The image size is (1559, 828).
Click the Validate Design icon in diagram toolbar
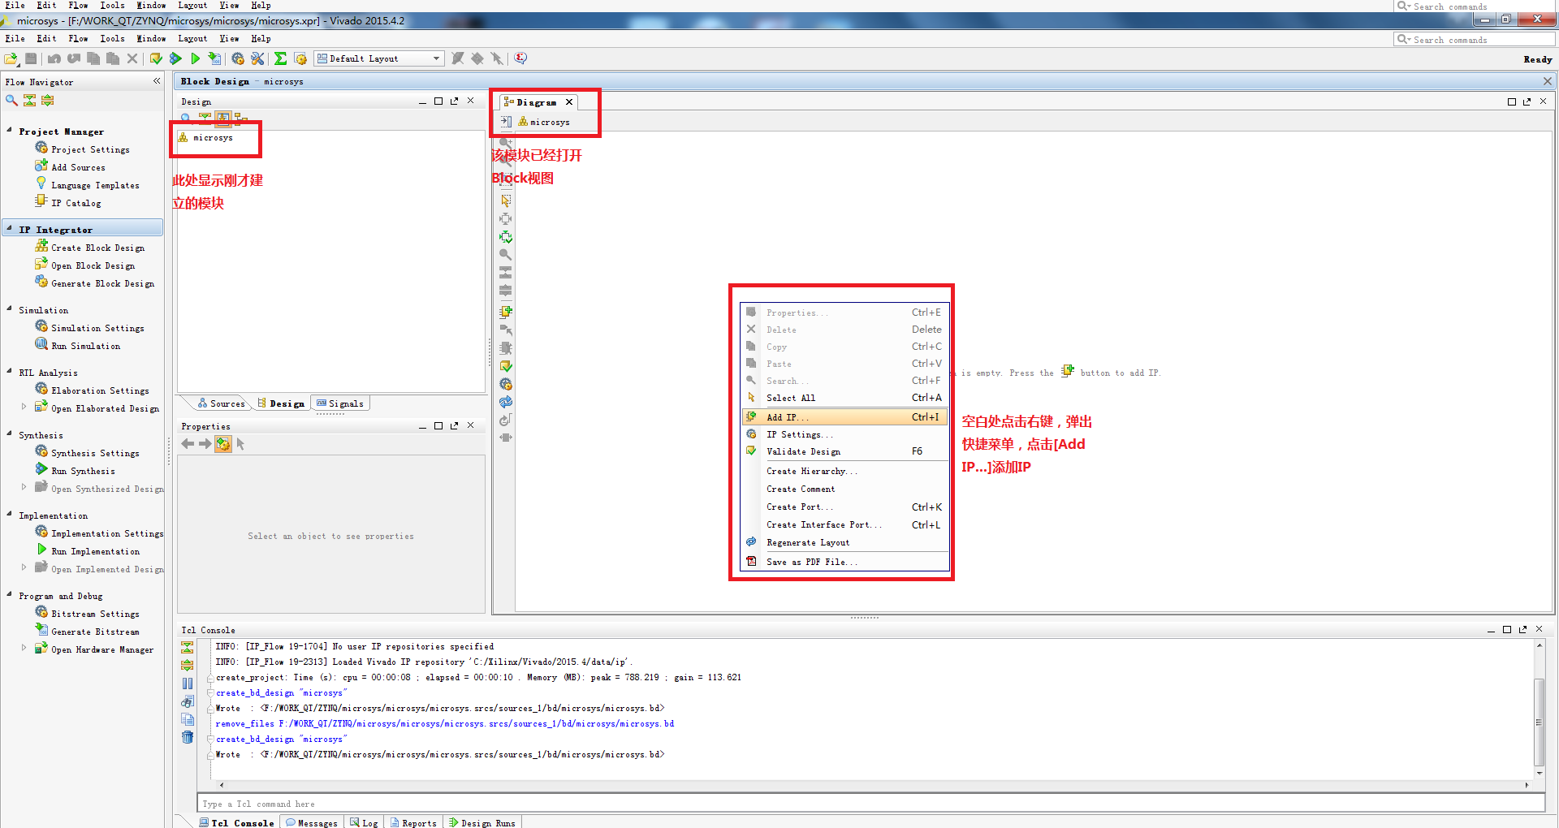(x=506, y=366)
